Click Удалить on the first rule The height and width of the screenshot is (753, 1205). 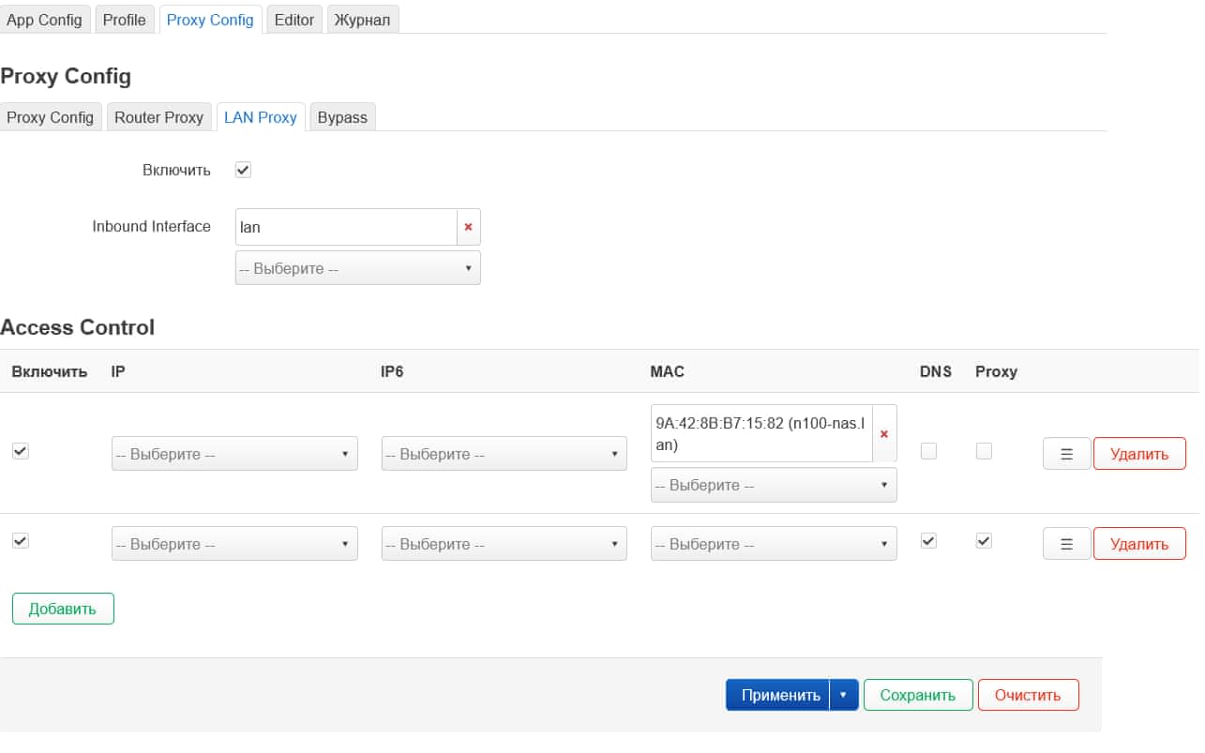[x=1139, y=453]
